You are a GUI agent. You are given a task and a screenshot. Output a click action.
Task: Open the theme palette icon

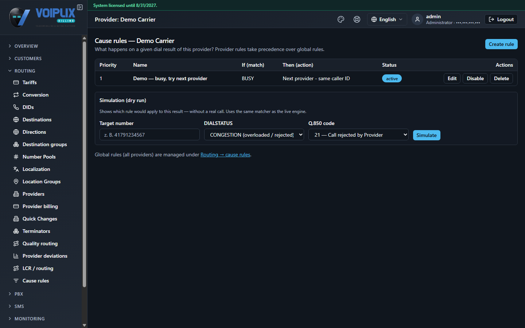click(x=341, y=19)
